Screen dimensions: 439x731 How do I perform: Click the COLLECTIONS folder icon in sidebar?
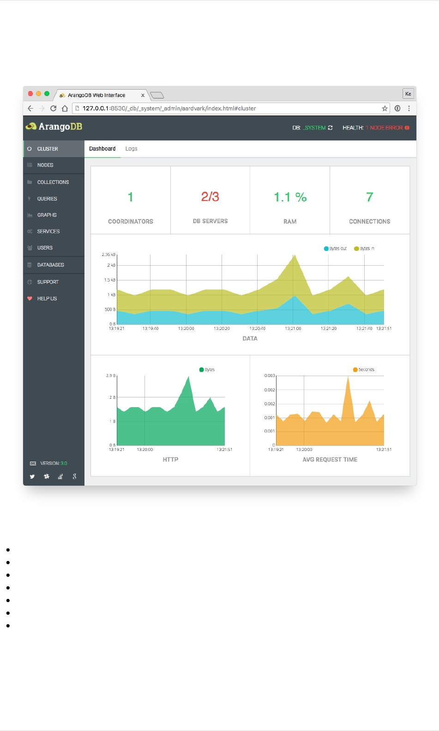coord(30,182)
